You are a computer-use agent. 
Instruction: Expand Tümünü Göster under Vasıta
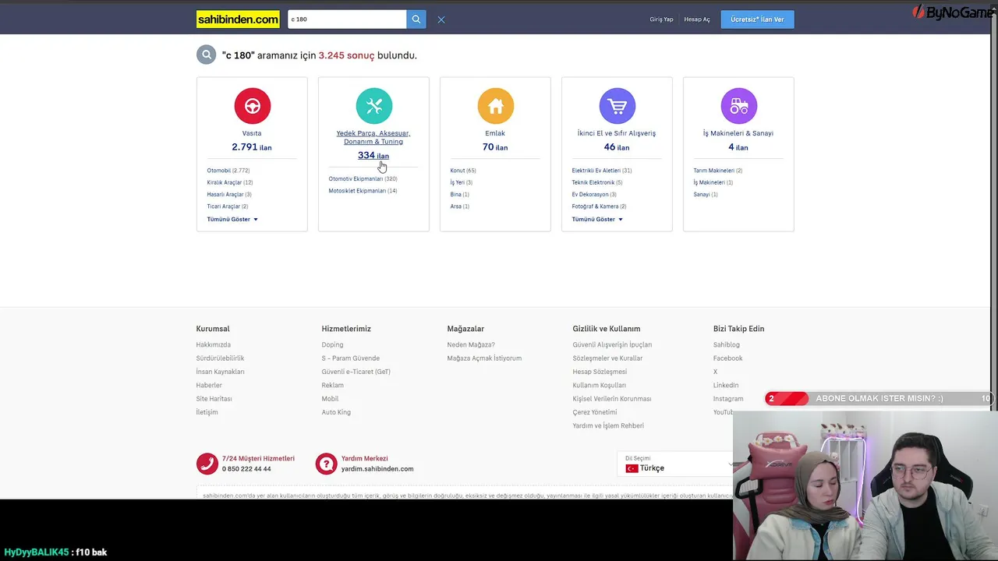pyautogui.click(x=232, y=220)
